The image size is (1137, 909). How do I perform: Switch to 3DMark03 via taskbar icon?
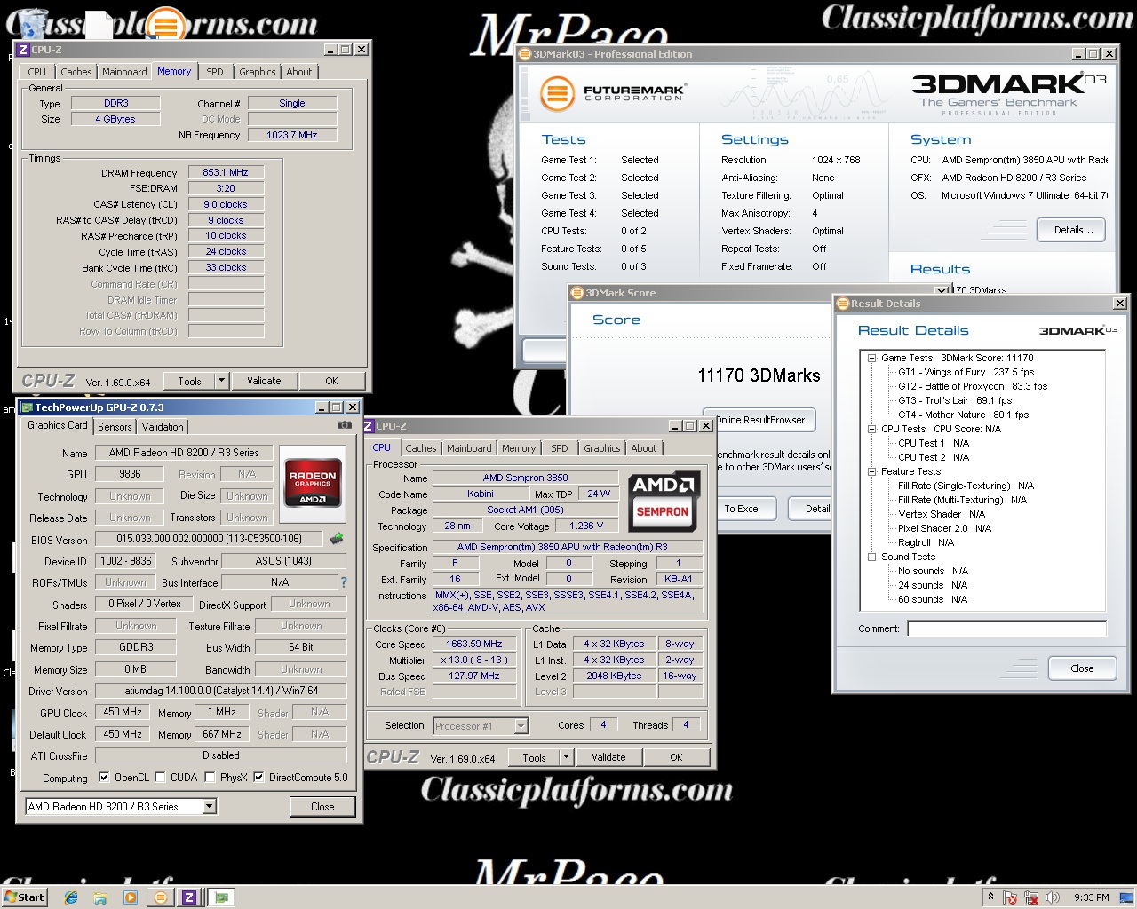[161, 897]
